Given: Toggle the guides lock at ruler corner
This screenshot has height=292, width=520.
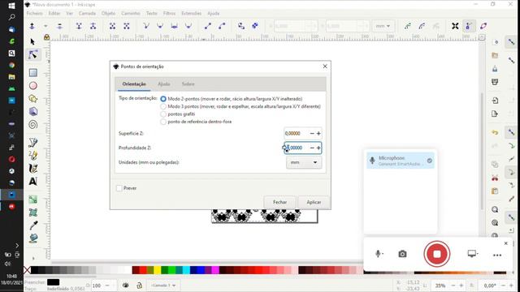Looking at the screenshot, I should tap(47, 37).
